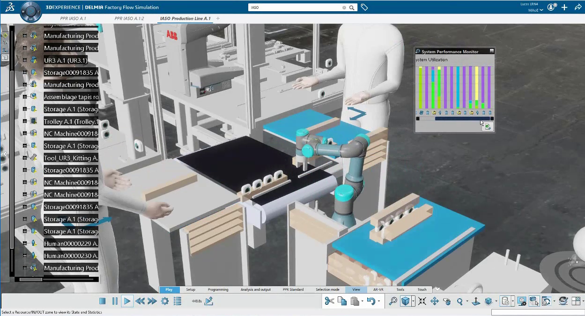Click the share arrow icon

click(577, 7)
